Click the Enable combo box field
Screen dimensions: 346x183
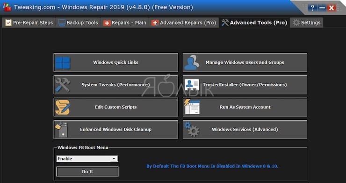pos(87,159)
